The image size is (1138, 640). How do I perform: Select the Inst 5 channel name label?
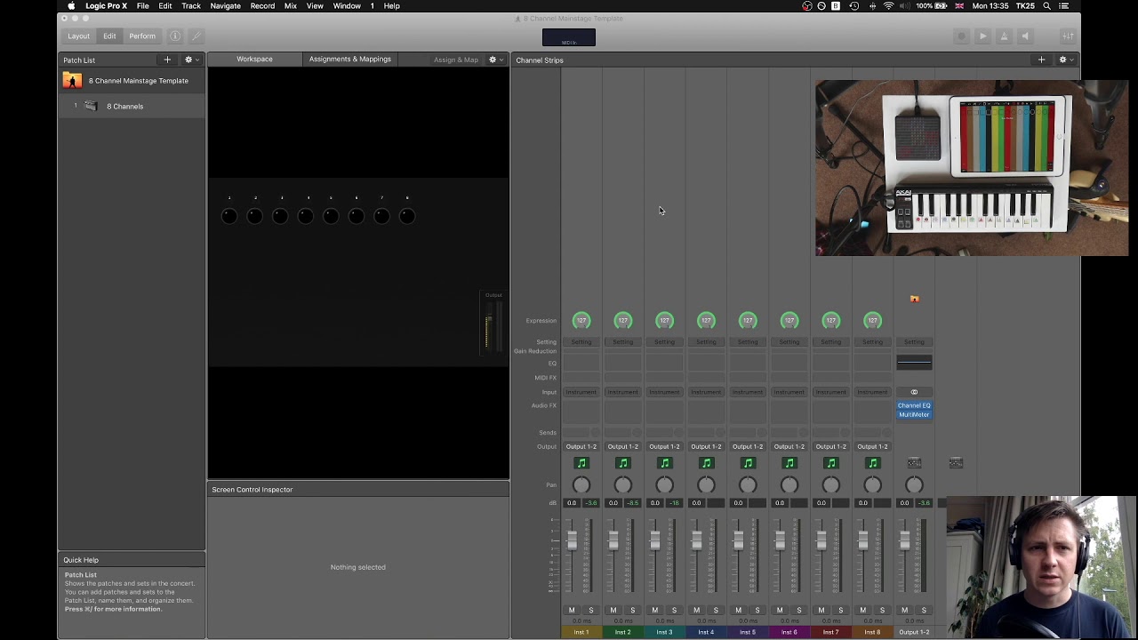click(748, 632)
